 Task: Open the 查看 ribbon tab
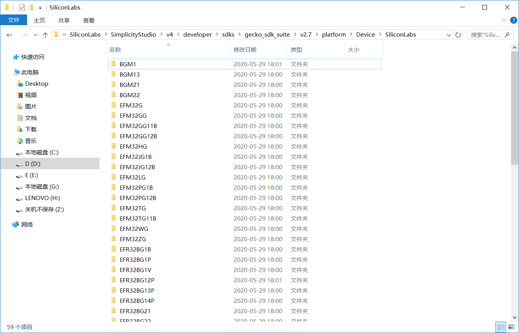[x=89, y=20]
